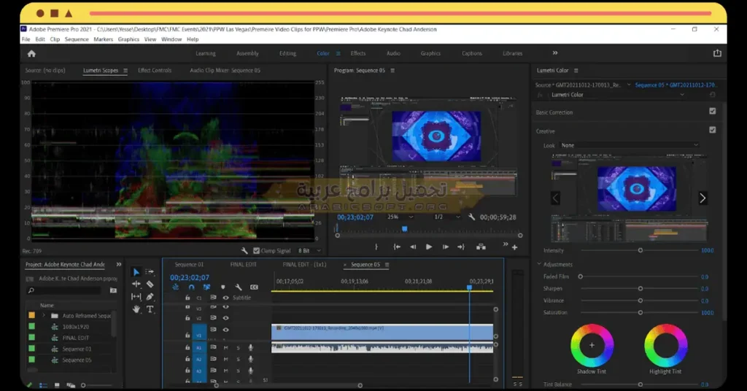Click the closed captions CC icon in timeline
This screenshot has height=391, width=747.
(254, 287)
